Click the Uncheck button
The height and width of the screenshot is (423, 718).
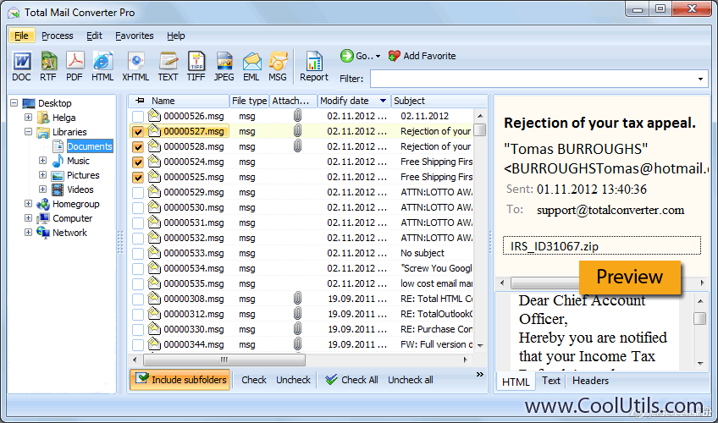tap(293, 380)
